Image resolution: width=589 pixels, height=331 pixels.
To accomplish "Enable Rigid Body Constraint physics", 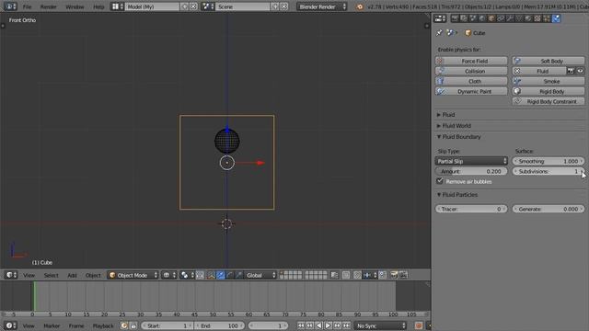I will 549,101.
